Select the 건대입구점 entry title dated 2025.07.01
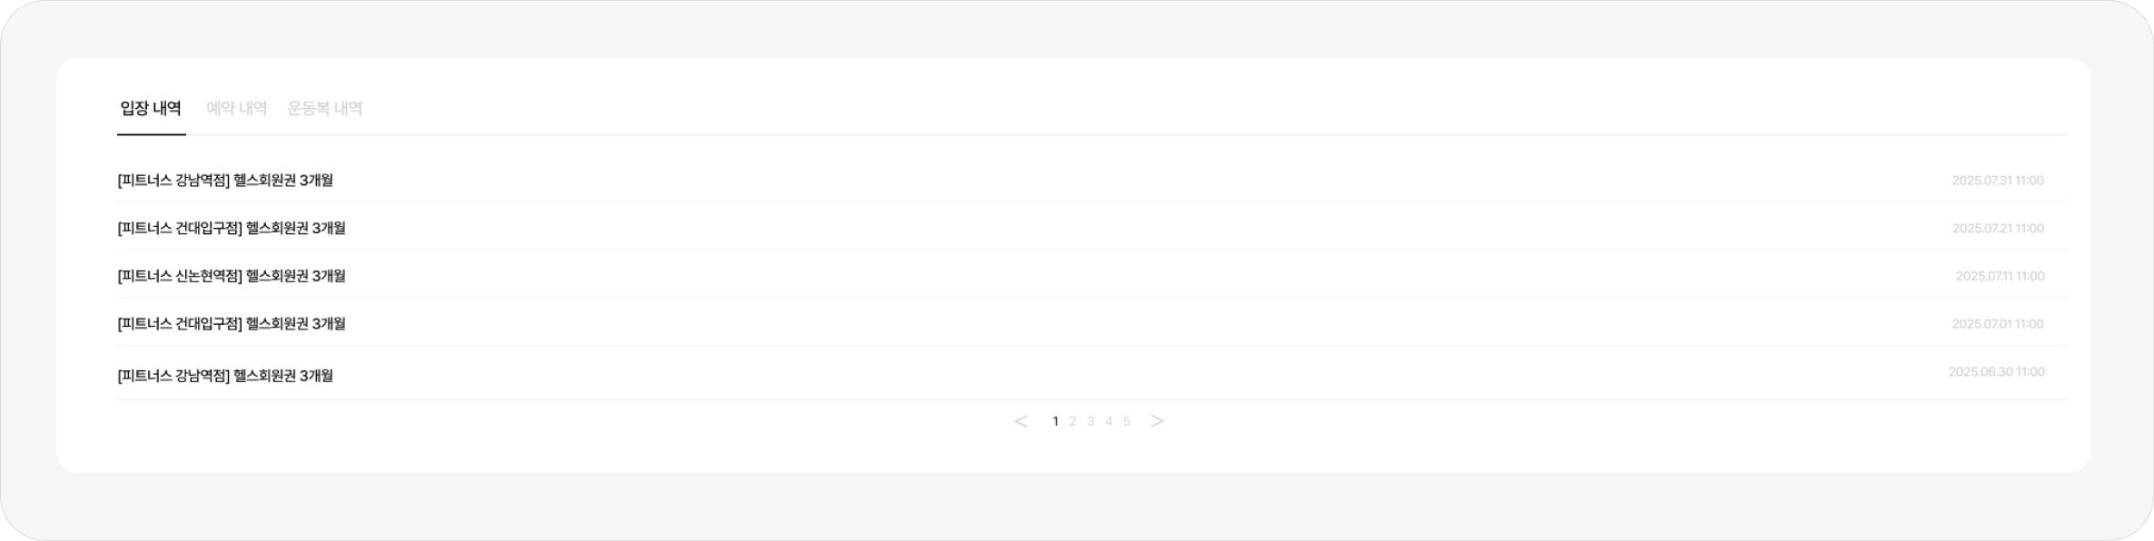The image size is (2154, 541). 232,324
